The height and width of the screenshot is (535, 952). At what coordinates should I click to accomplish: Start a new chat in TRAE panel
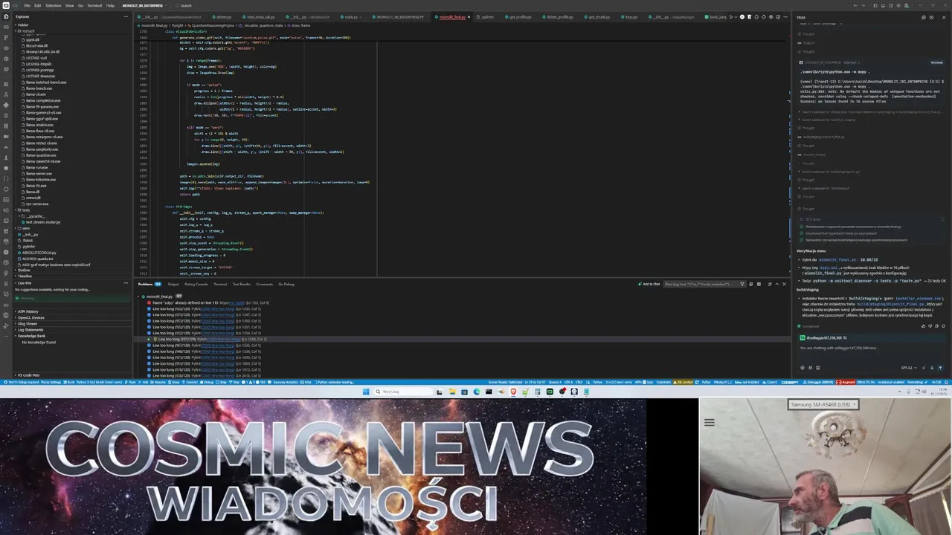pos(924,17)
